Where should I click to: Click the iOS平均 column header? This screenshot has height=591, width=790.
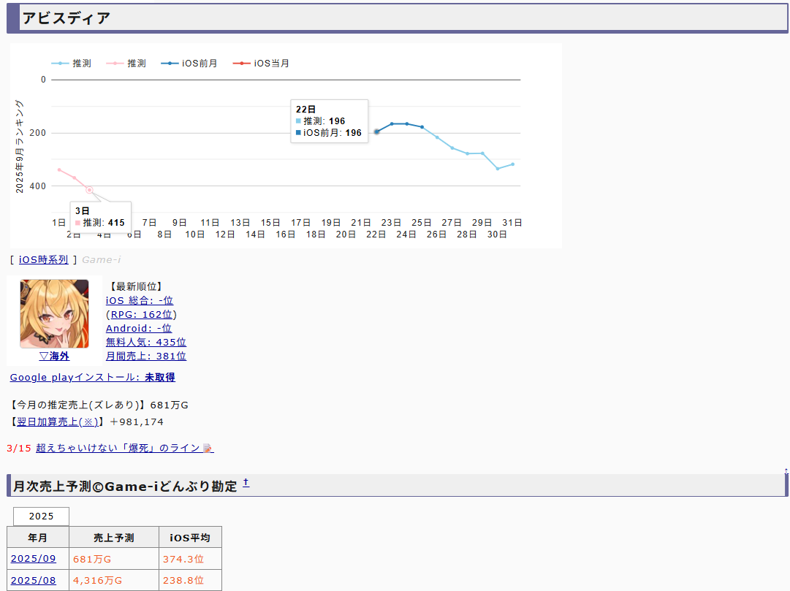pyautogui.click(x=191, y=538)
